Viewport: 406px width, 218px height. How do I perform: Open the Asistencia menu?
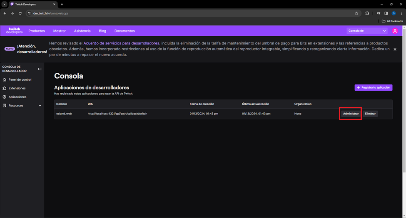click(x=82, y=31)
